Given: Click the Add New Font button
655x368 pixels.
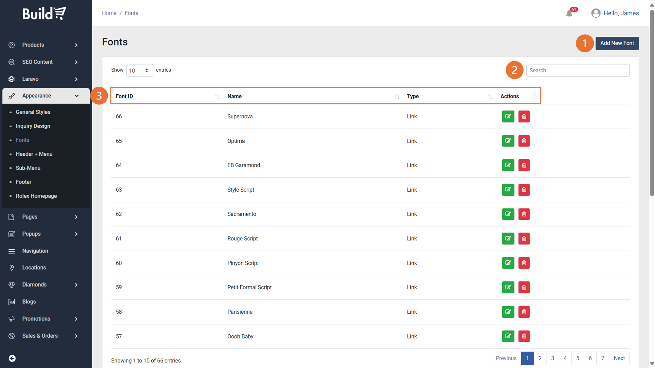Looking at the screenshot, I should click(617, 43).
